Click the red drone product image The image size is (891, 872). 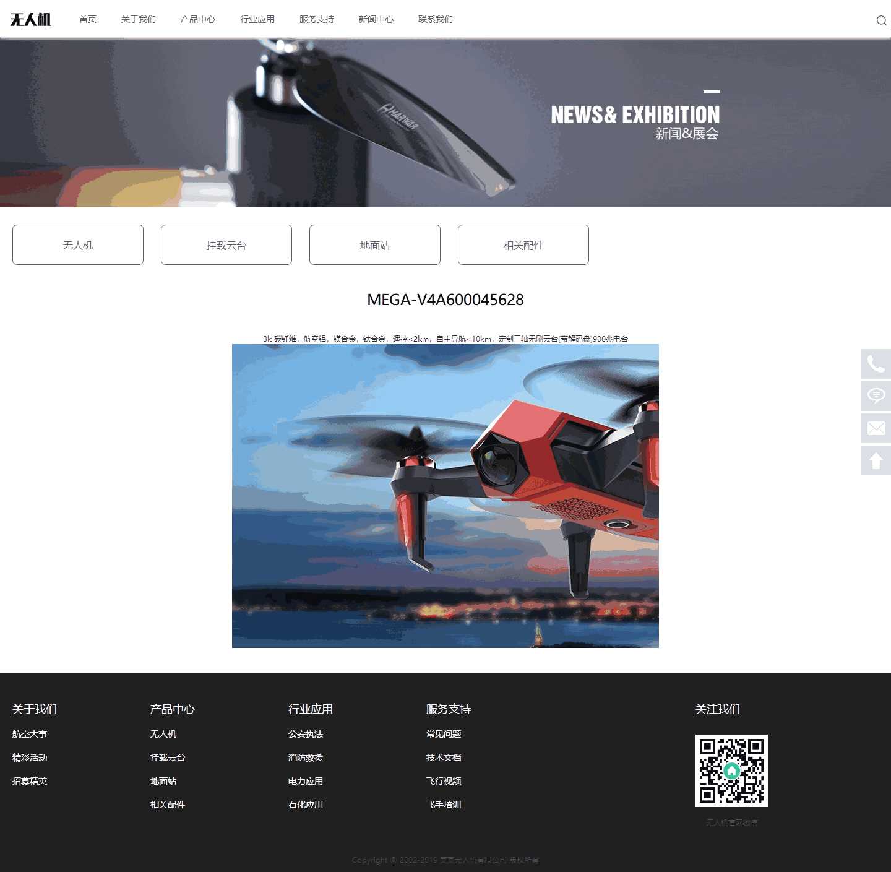(x=445, y=496)
